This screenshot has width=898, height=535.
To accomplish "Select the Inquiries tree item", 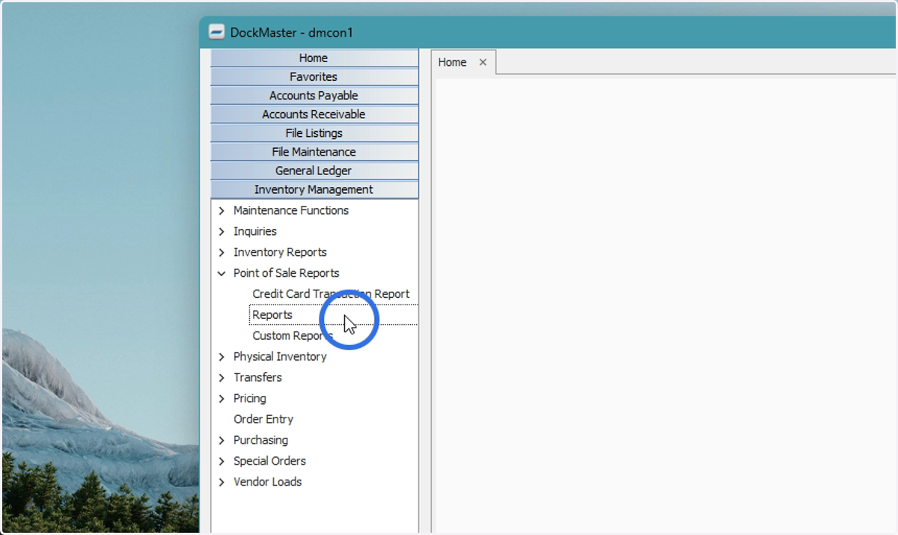I will pos(255,231).
